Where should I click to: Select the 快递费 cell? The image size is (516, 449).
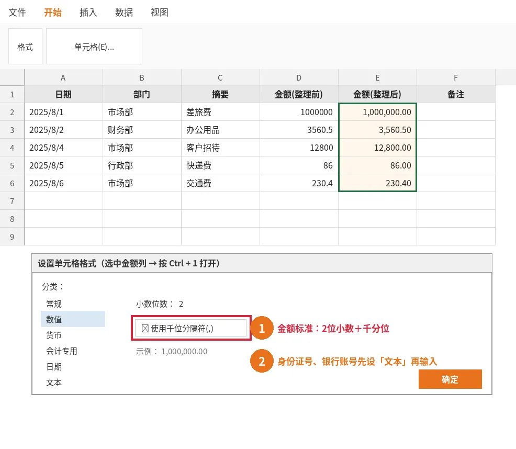point(220,165)
